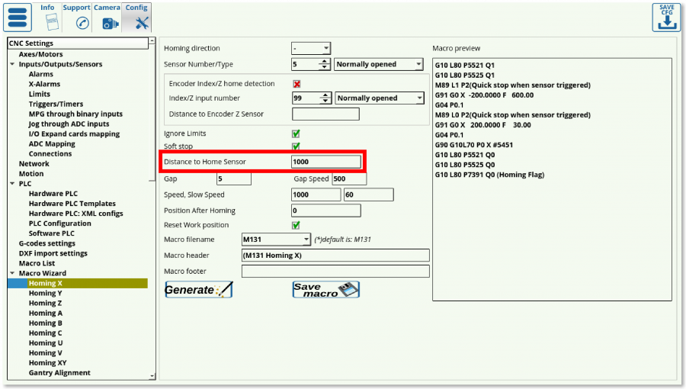This screenshot has width=686, height=389.
Task: Uncheck the Soft stop checkbox
Action: tap(297, 146)
